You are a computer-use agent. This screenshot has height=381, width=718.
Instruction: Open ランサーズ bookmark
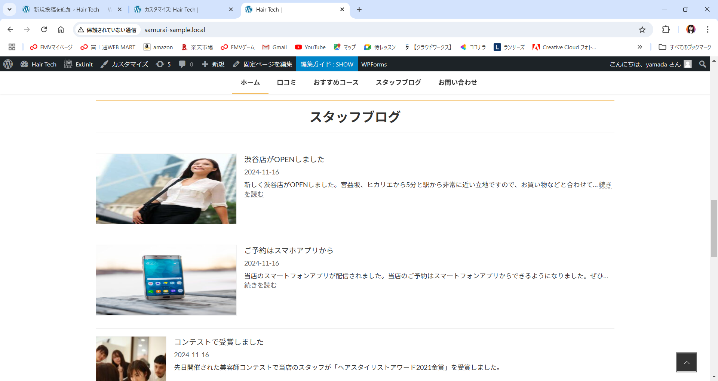pos(509,47)
